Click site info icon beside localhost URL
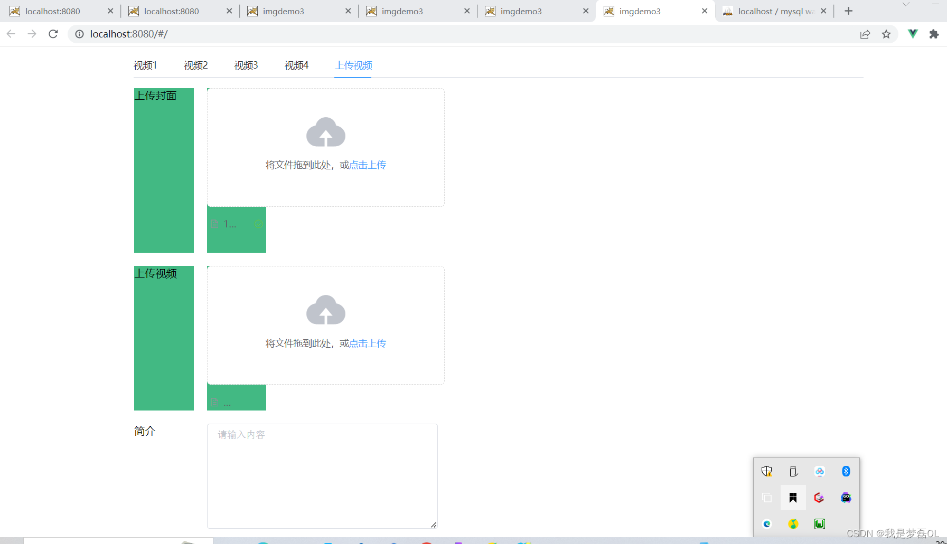947x544 pixels. click(x=79, y=34)
